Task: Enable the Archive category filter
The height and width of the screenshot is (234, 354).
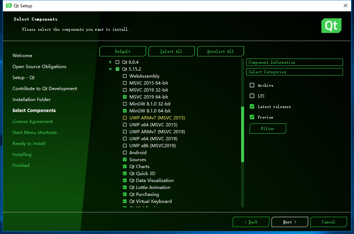Action: (252, 85)
